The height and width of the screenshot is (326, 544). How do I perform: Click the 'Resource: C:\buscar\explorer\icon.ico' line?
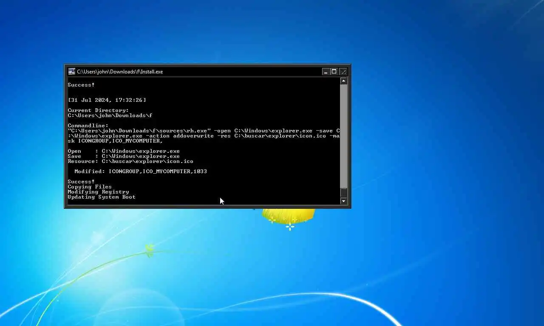click(130, 161)
